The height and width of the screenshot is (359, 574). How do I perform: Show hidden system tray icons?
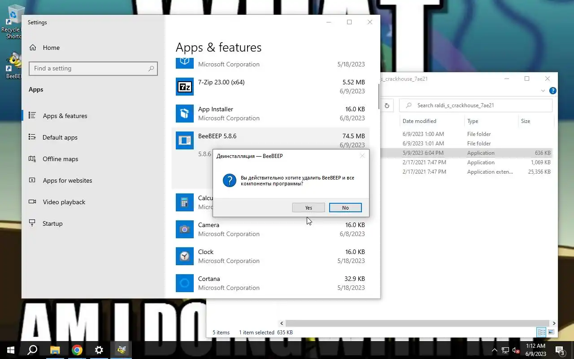(495, 350)
